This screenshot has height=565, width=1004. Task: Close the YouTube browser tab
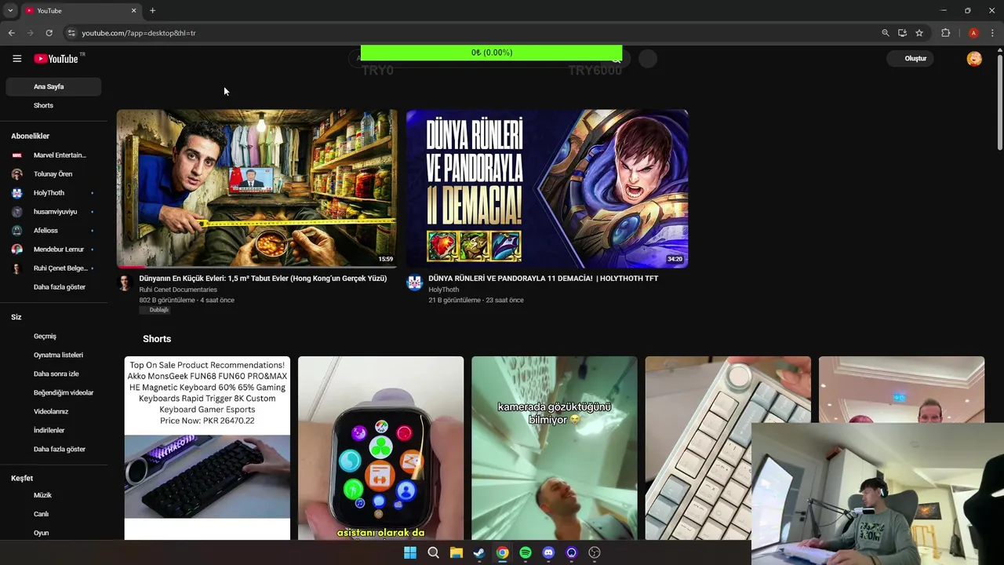pos(133,10)
